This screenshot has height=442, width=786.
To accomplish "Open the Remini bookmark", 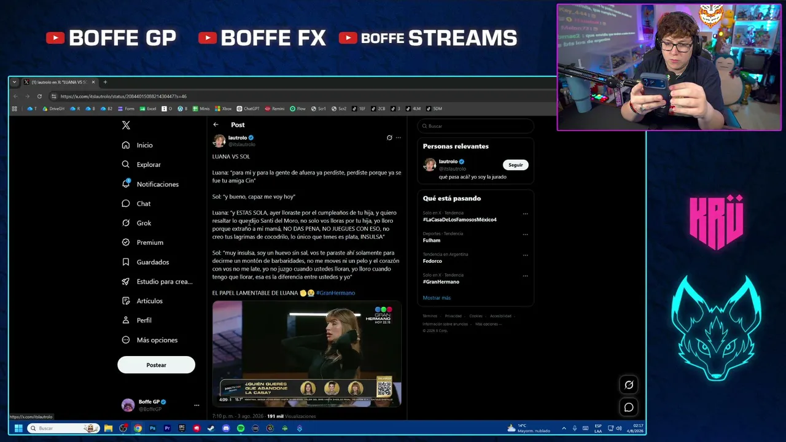I will point(274,109).
